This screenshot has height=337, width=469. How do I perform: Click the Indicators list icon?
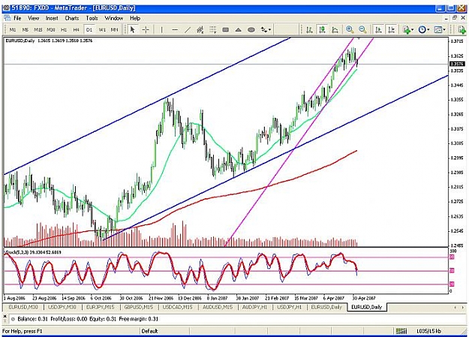click(406, 29)
